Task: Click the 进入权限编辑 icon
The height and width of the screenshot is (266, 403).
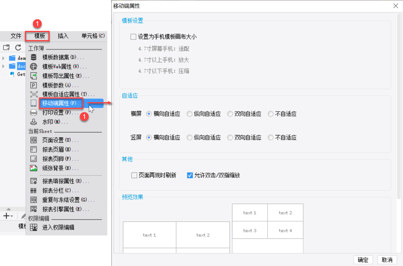Action: 34,227
